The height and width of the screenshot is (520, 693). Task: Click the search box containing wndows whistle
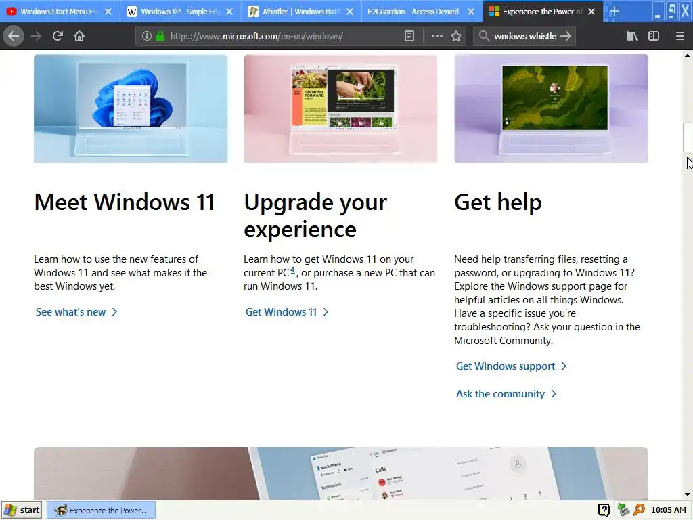click(x=524, y=37)
